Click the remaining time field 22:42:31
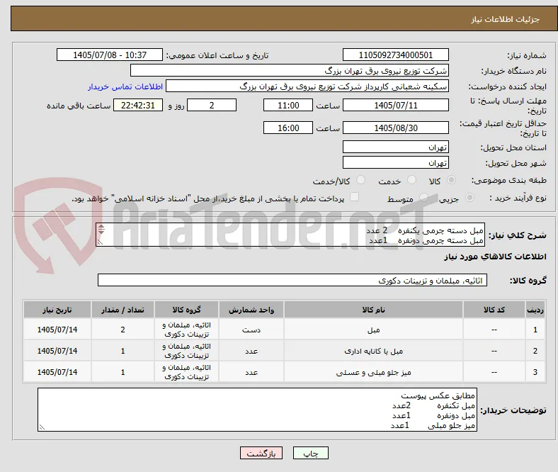This screenshot has width=558, height=472. [x=138, y=105]
